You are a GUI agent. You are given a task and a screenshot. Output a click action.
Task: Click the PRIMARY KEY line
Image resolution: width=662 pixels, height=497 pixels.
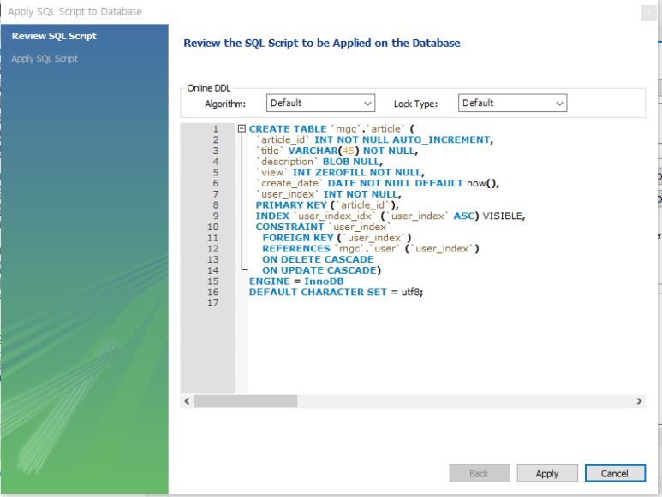[327, 205]
